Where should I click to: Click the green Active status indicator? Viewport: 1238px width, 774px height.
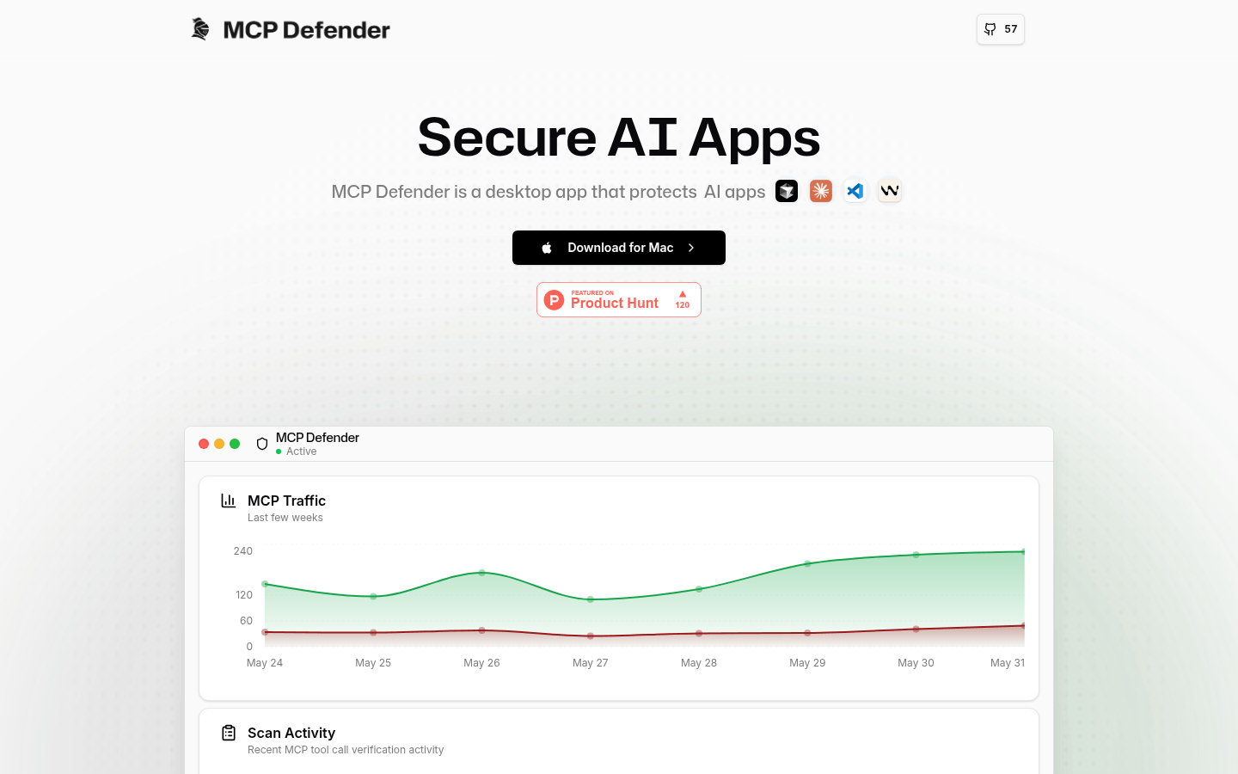(279, 451)
